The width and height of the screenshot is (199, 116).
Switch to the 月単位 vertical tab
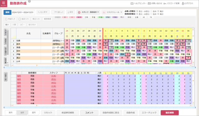click(6, 32)
